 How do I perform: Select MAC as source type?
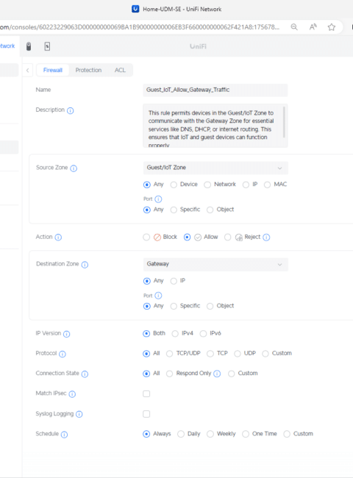pos(267,185)
